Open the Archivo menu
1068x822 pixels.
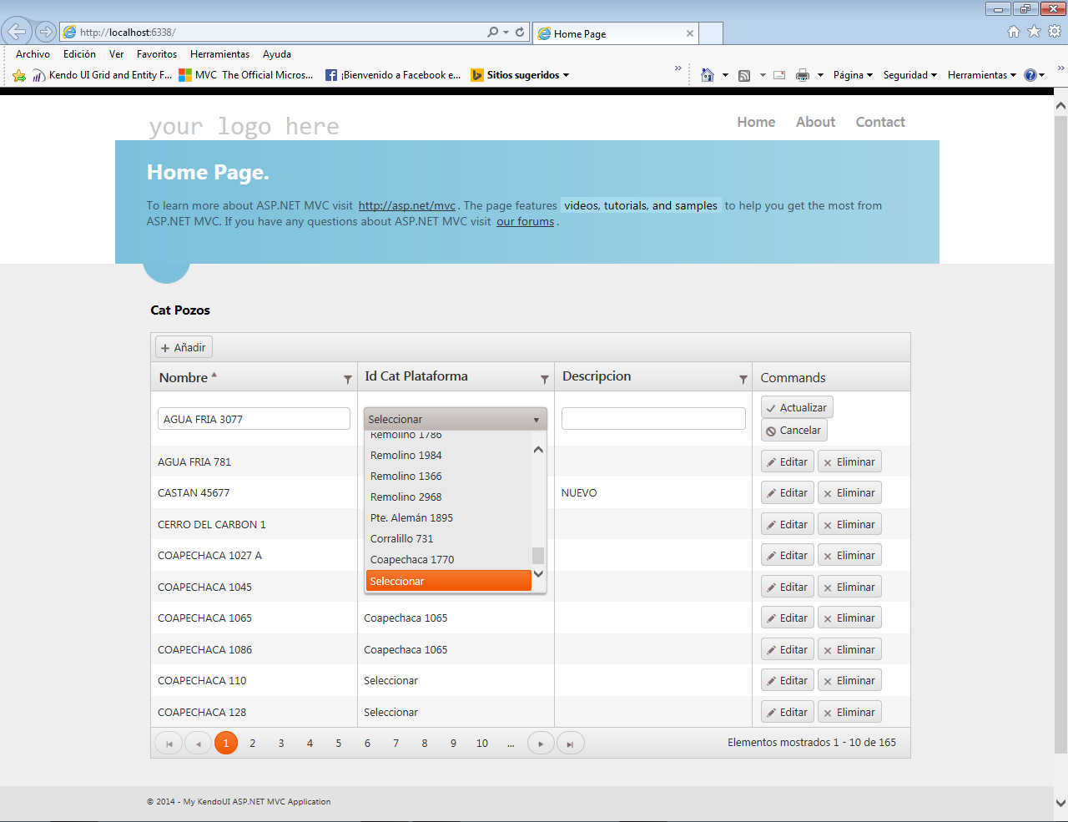(33, 54)
